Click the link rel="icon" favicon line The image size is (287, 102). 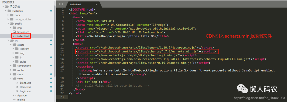point(121,32)
